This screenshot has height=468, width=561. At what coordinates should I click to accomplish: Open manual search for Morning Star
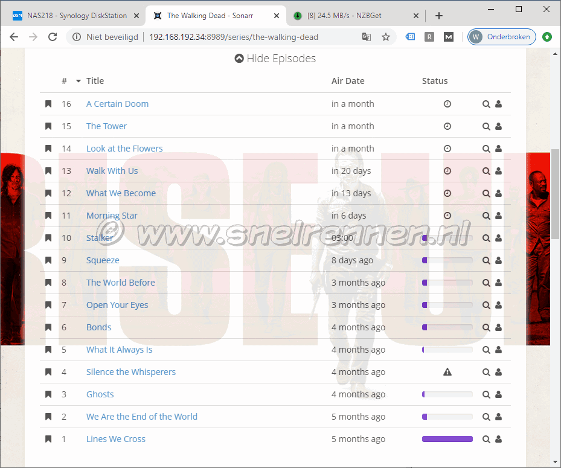(x=498, y=216)
